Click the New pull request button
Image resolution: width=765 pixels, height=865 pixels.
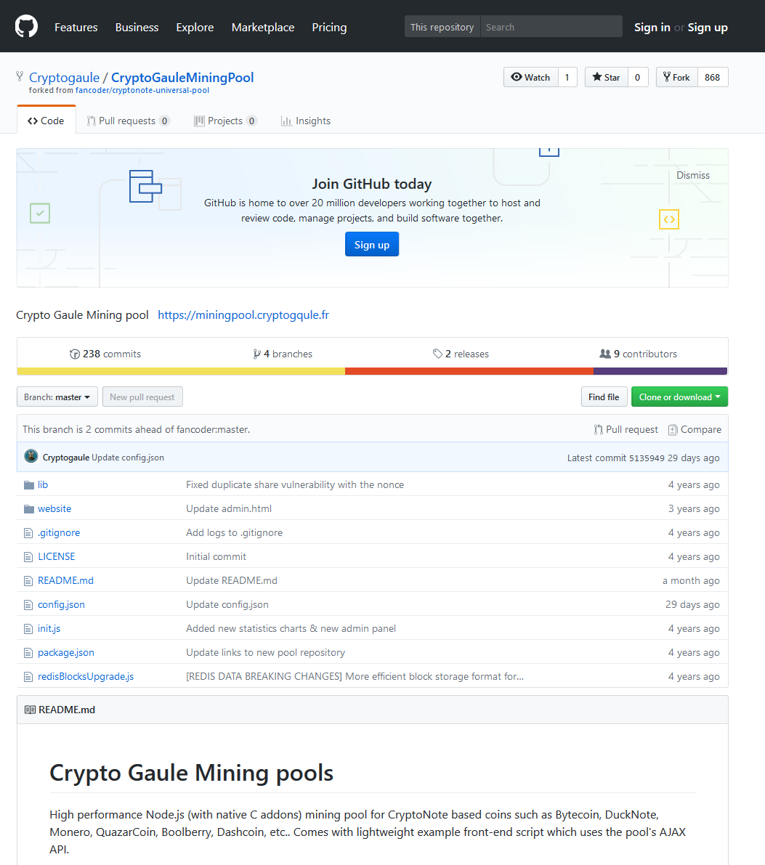click(x=142, y=397)
